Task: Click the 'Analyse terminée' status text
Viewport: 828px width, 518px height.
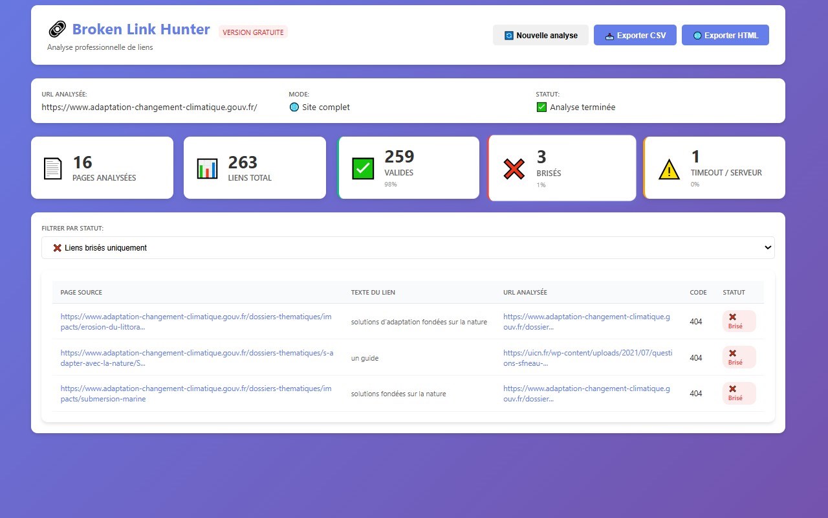Action: click(x=583, y=107)
